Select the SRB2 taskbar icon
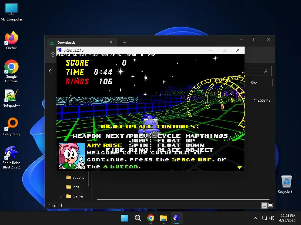Viewport: 301px width, 225px height. [177, 218]
